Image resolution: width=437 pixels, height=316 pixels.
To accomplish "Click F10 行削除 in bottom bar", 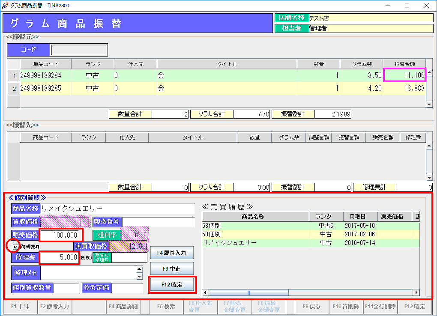I will [346, 307].
